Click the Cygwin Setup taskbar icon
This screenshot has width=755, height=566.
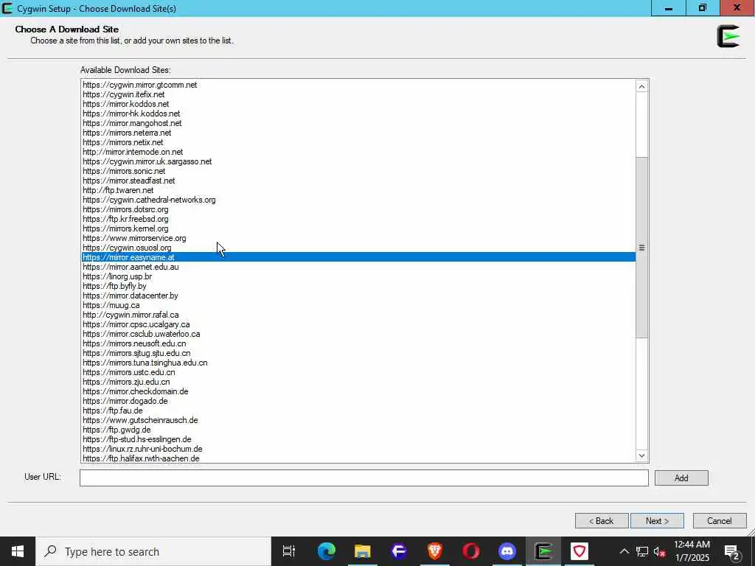tap(543, 551)
